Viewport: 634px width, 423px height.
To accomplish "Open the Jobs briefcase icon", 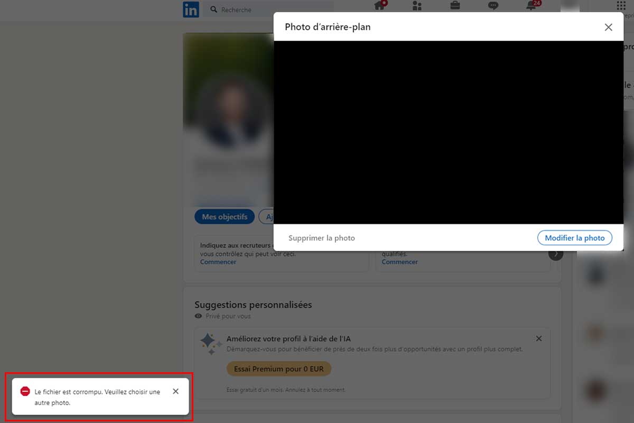I will tap(455, 6).
